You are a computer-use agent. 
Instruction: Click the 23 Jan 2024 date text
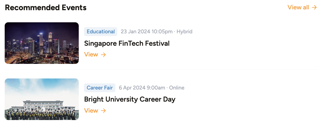pos(135,31)
